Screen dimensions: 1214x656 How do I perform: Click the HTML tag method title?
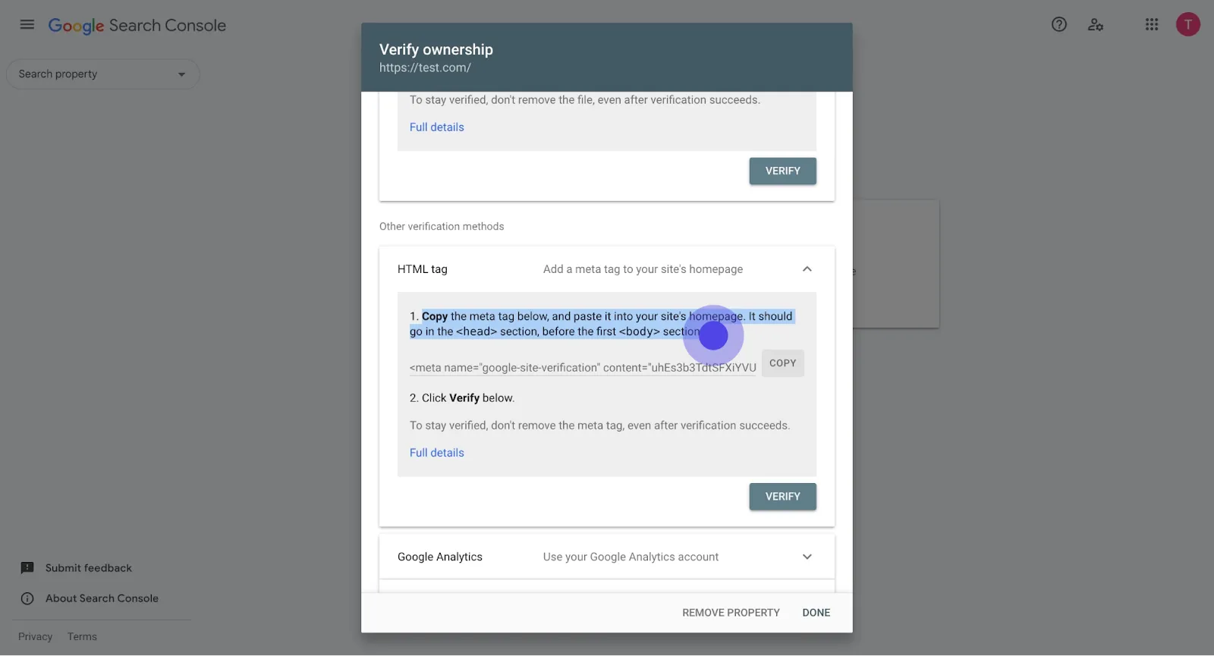[423, 269]
